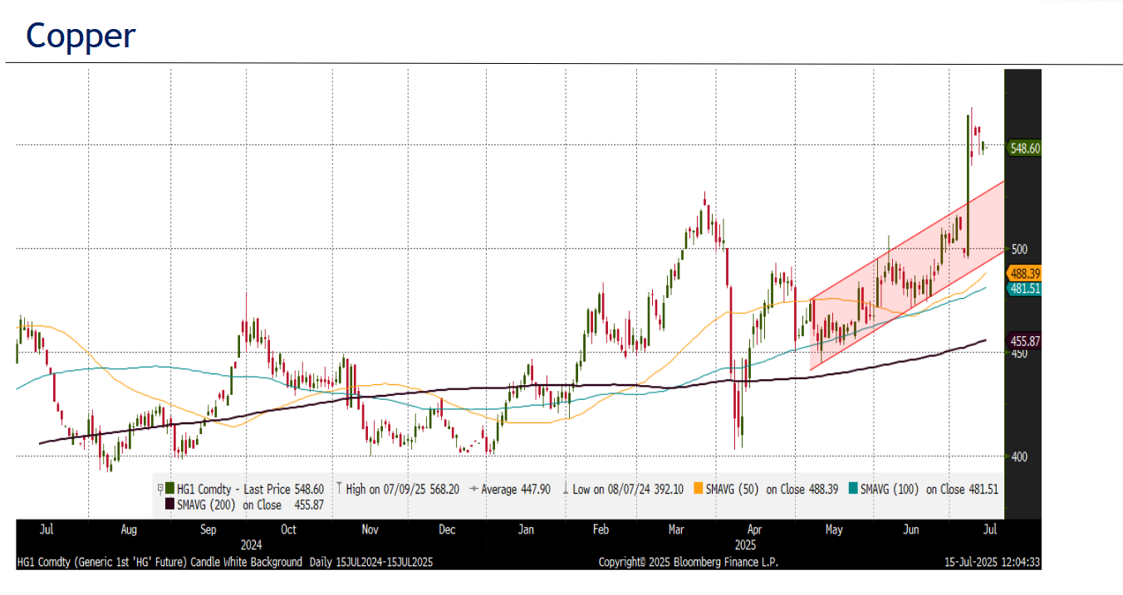Image resolution: width=1123 pixels, height=595 pixels.
Task: Click the Low marker icon in legend
Action: coord(565,490)
